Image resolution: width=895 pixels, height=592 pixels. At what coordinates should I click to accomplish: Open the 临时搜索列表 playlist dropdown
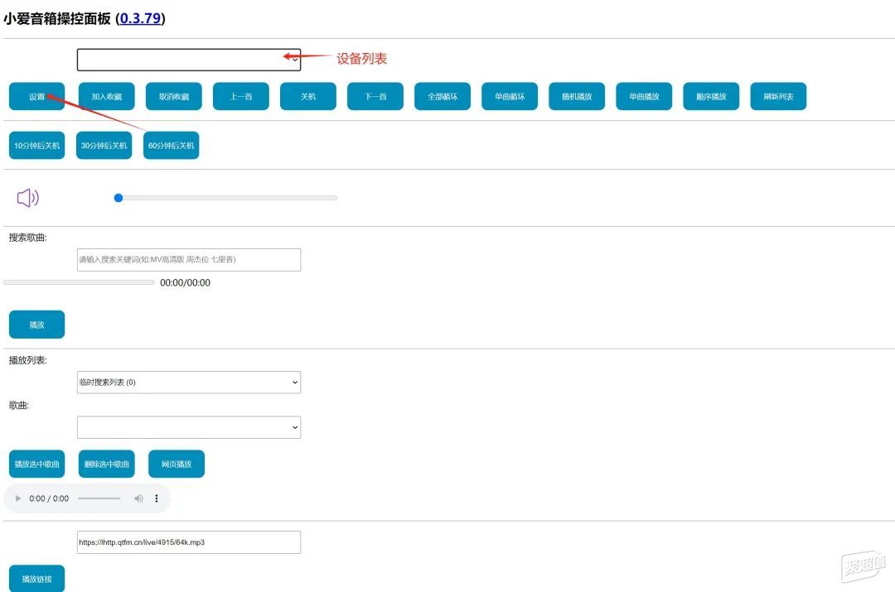click(x=189, y=383)
